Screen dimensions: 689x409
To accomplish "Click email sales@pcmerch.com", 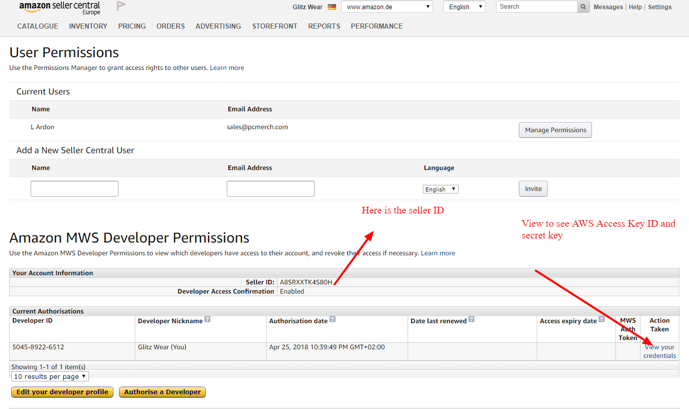I will pyautogui.click(x=257, y=127).
